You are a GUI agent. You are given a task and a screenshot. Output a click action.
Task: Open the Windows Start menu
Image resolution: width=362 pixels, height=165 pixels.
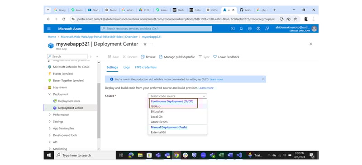coord(49,156)
